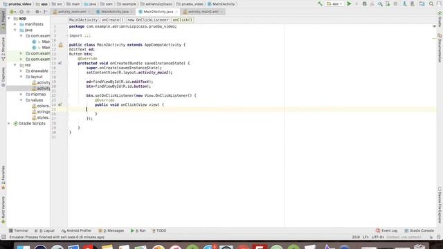Viewport: 443px width, 249px height.
Task: Place cursor on line 25 in editor
Action: pyautogui.click(x=251, y=109)
